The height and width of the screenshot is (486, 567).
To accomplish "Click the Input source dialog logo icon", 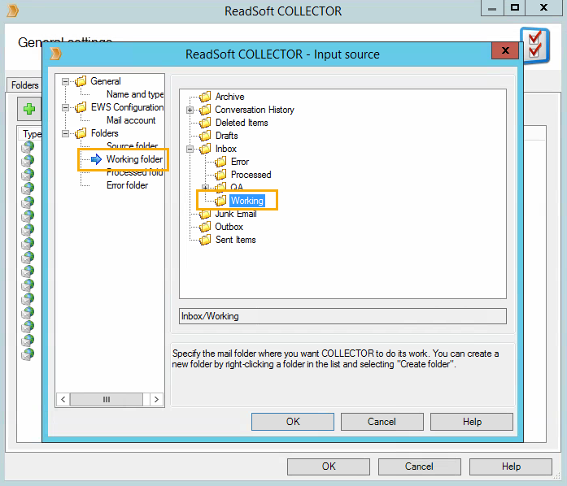I will [x=55, y=54].
